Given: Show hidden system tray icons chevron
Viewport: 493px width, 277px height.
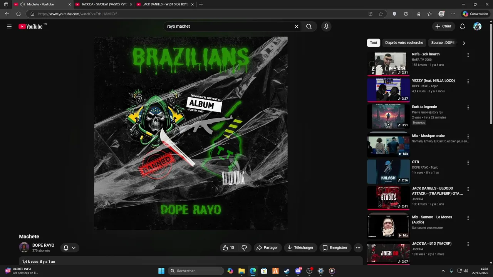Looking at the screenshot, I should [443, 271].
